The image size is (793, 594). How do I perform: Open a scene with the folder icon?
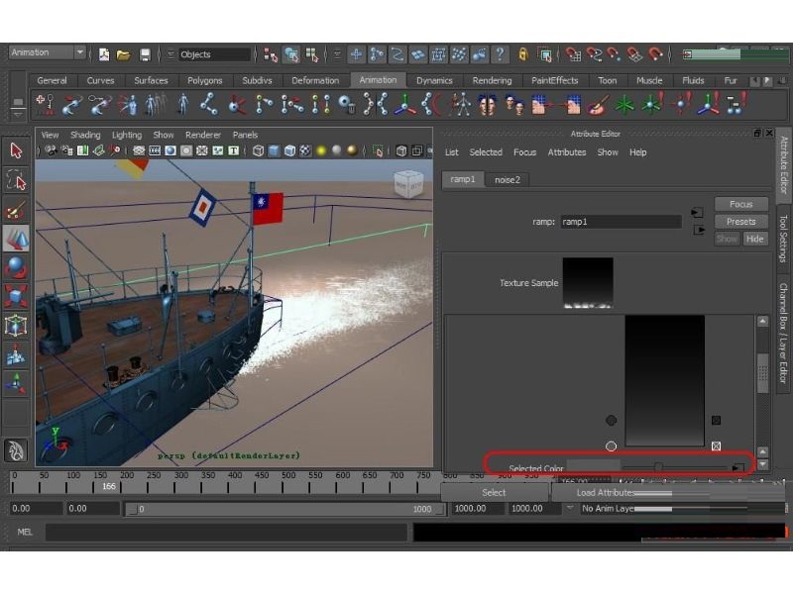(x=124, y=54)
